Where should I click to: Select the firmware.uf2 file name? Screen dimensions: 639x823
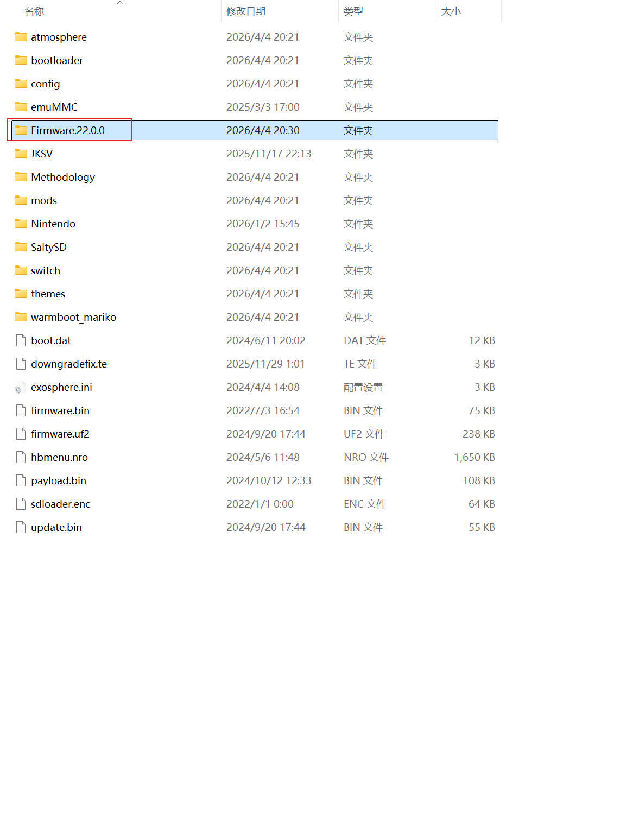(x=60, y=434)
